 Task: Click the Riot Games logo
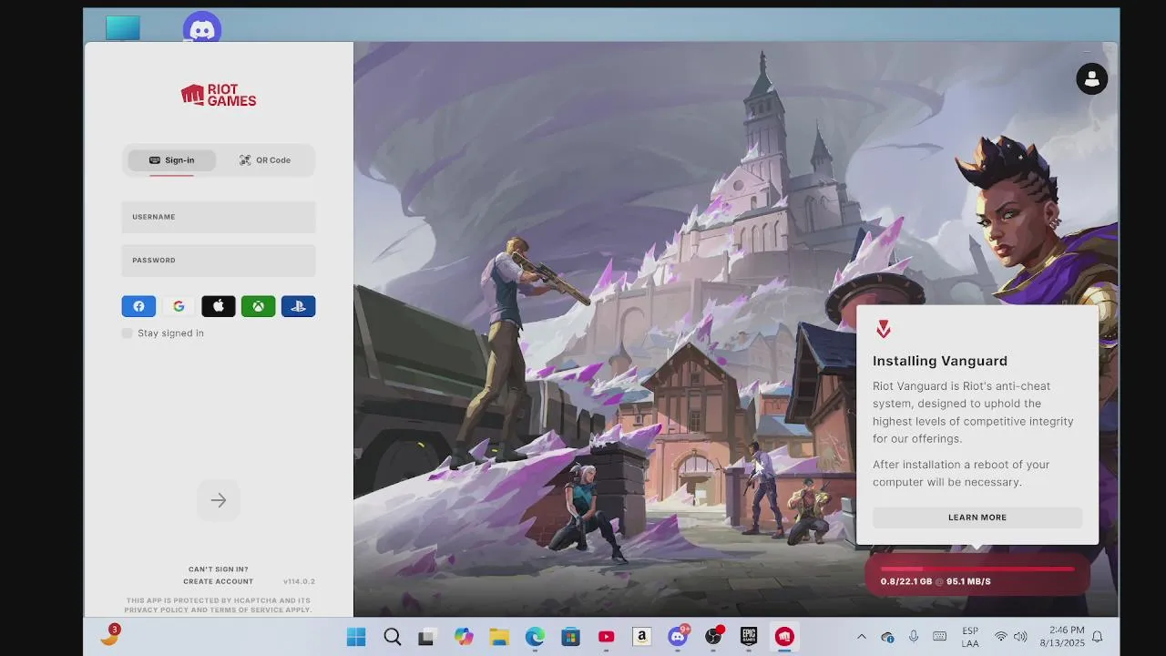pyautogui.click(x=219, y=95)
